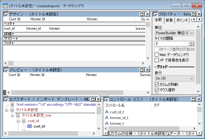
Task: Enable the Web データウィンドウ checkbox
Action: coord(157,55)
